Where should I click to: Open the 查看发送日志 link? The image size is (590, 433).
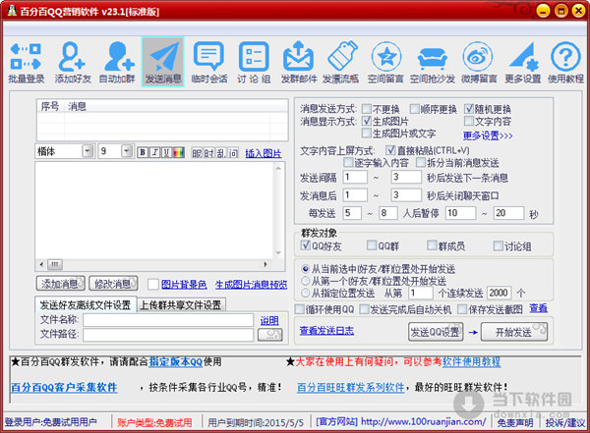pos(326,330)
